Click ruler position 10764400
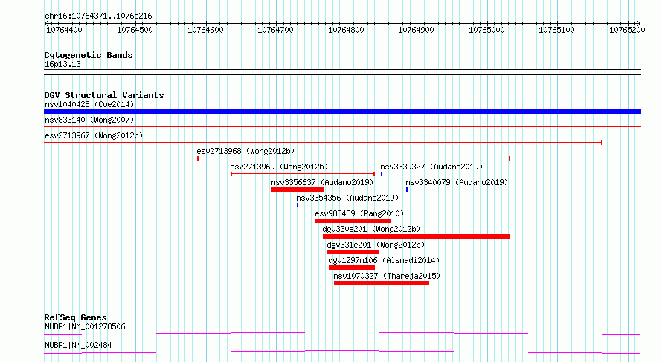662x362 pixels. pyautogui.click(x=64, y=30)
